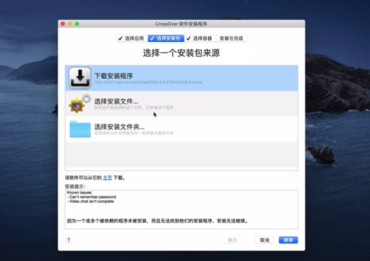Screen dimensions: 370x261
Task: Switch to the 选择应用 step tab
Action: (132, 39)
